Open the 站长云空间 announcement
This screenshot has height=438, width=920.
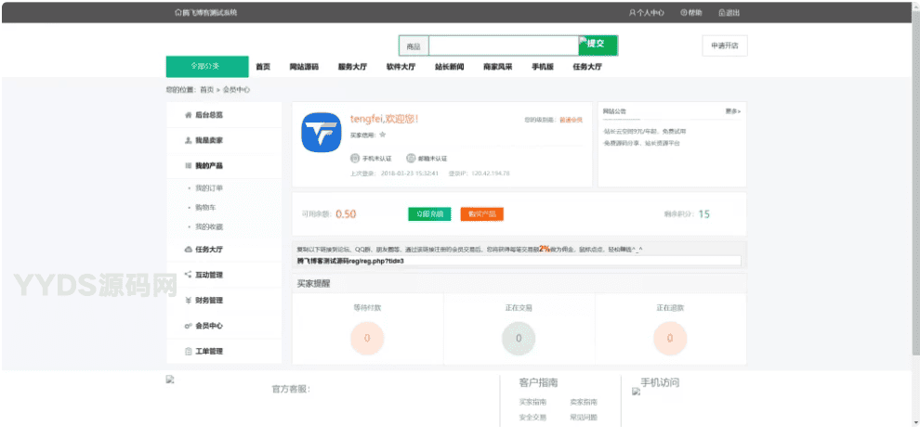(x=644, y=131)
